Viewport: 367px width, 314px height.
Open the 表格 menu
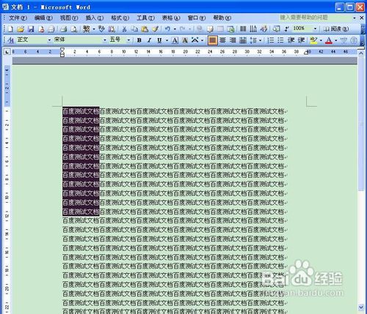[x=171, y=18]
